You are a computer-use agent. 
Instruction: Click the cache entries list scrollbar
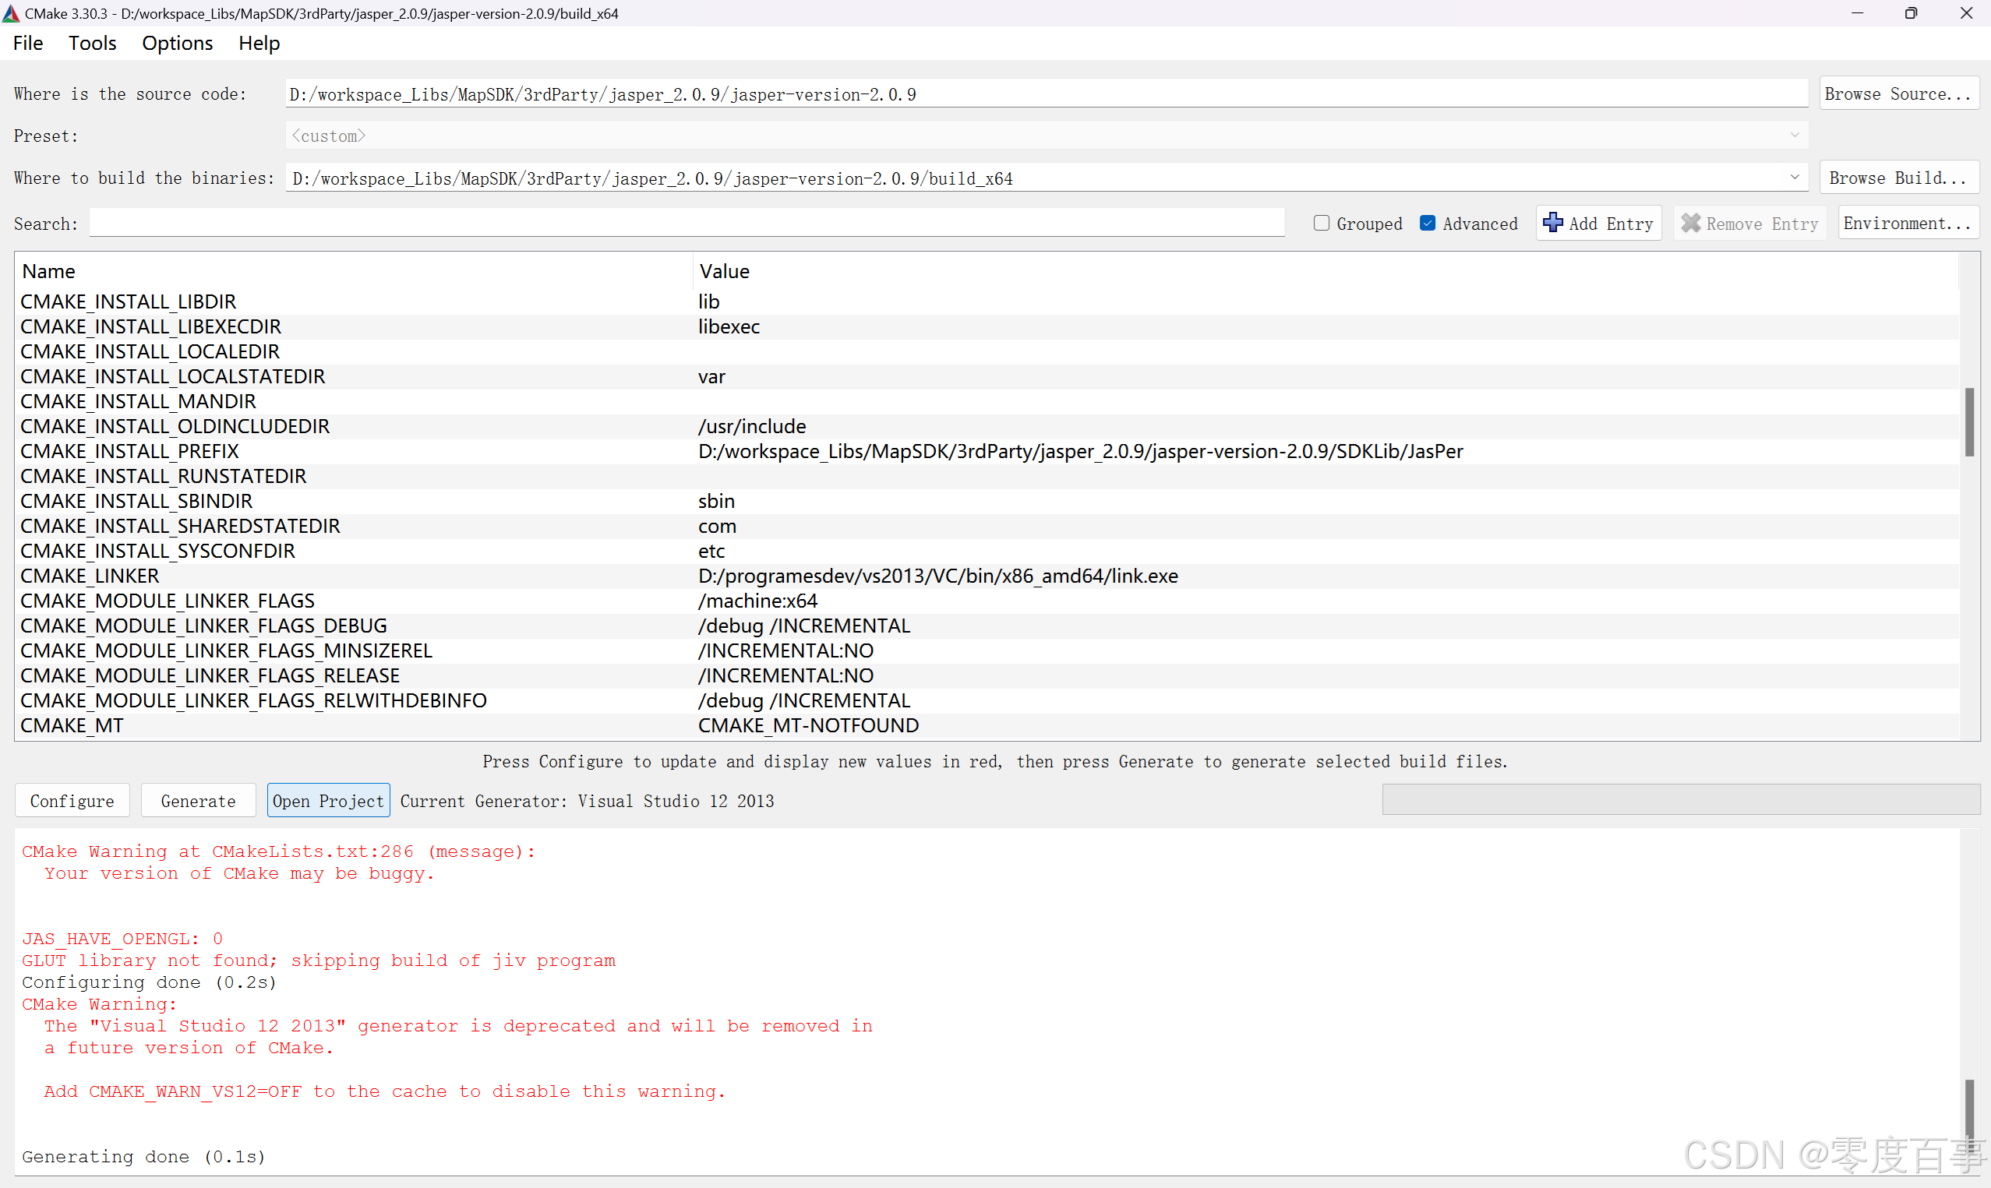[1968, 422]
